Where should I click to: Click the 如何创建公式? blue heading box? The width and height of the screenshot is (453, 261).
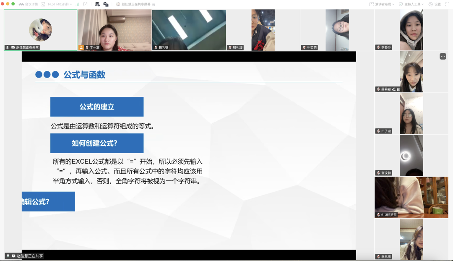[97, 143]
